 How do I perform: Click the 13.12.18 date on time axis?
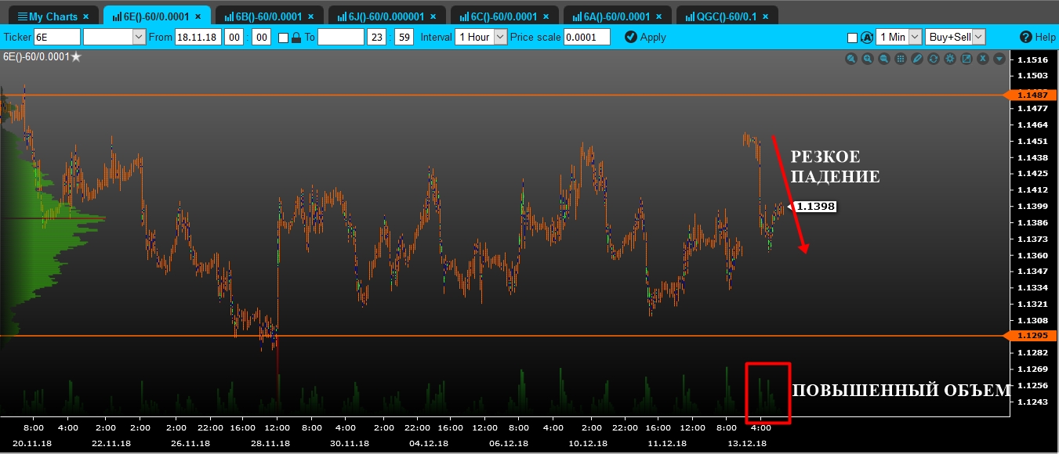(749, 443)
